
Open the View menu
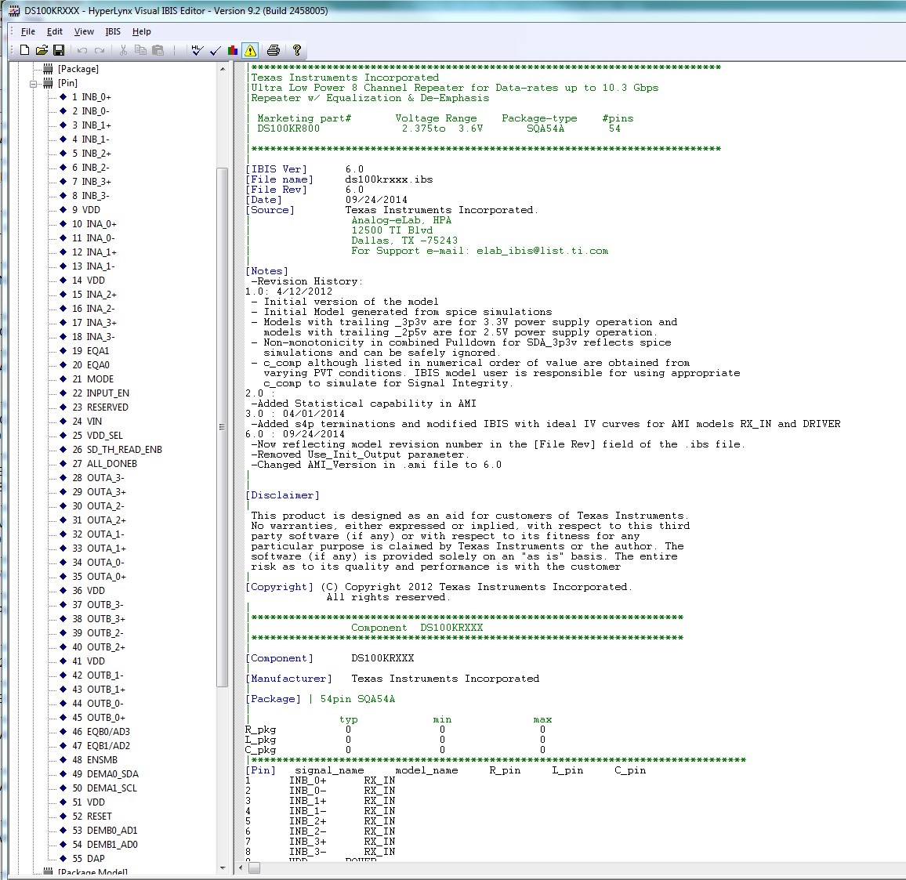point(84,32)
